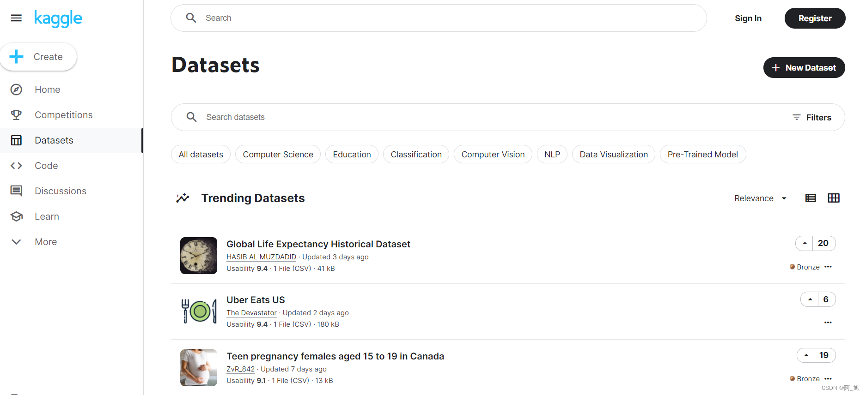Screen dimensions: 866x395
Task: Click the angle-brackets Code icon
Action: click(16, 166)
